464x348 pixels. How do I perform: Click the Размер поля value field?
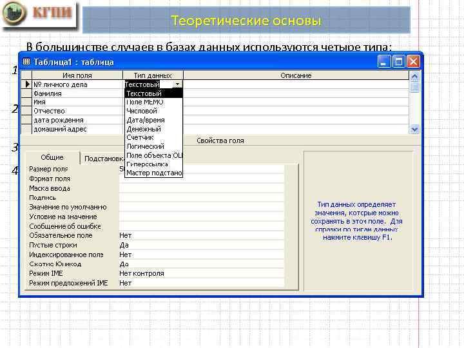tap(201, 169)
